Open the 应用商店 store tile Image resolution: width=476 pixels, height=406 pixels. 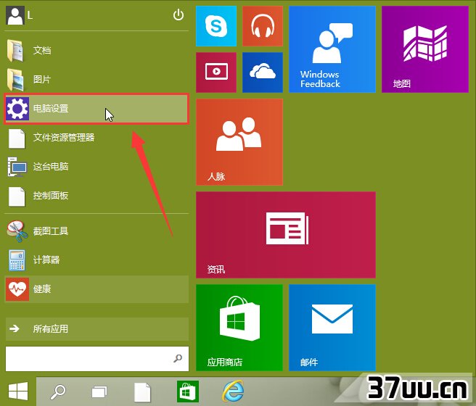tap(239, 328)
